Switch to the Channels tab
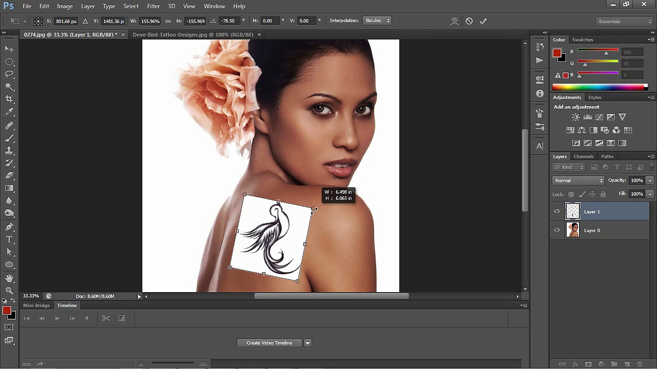Screen dimensions: 657x369 [x=584, y=156]
